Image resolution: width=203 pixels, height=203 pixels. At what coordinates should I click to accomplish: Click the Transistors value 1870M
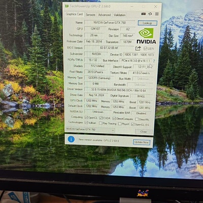pyautogui.click(x=127, y=42)
